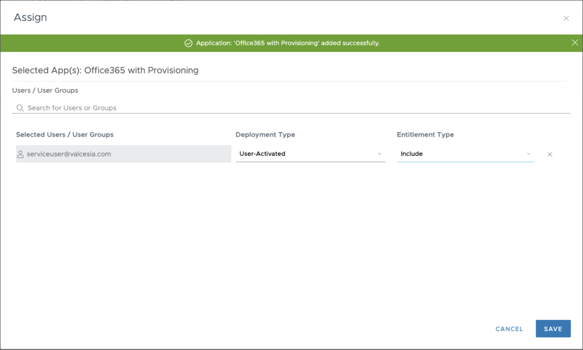Click the magnifying glass search icon
The image size is (583, 350).
20,108
